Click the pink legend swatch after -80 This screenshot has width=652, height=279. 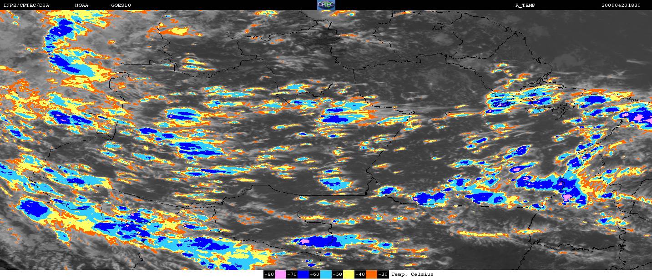(280, 274)
